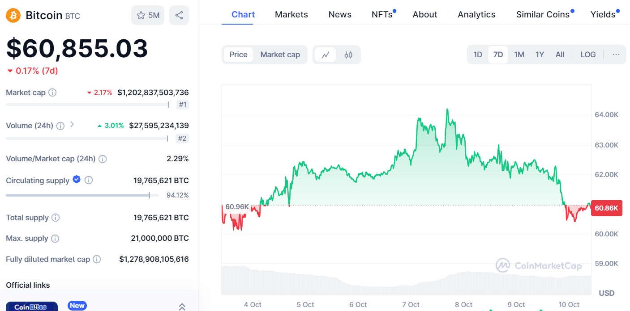The width and height of the screenshot is (630, 311).
Task: Open Volume/Market cap info icon
Action: click(103, 159)
